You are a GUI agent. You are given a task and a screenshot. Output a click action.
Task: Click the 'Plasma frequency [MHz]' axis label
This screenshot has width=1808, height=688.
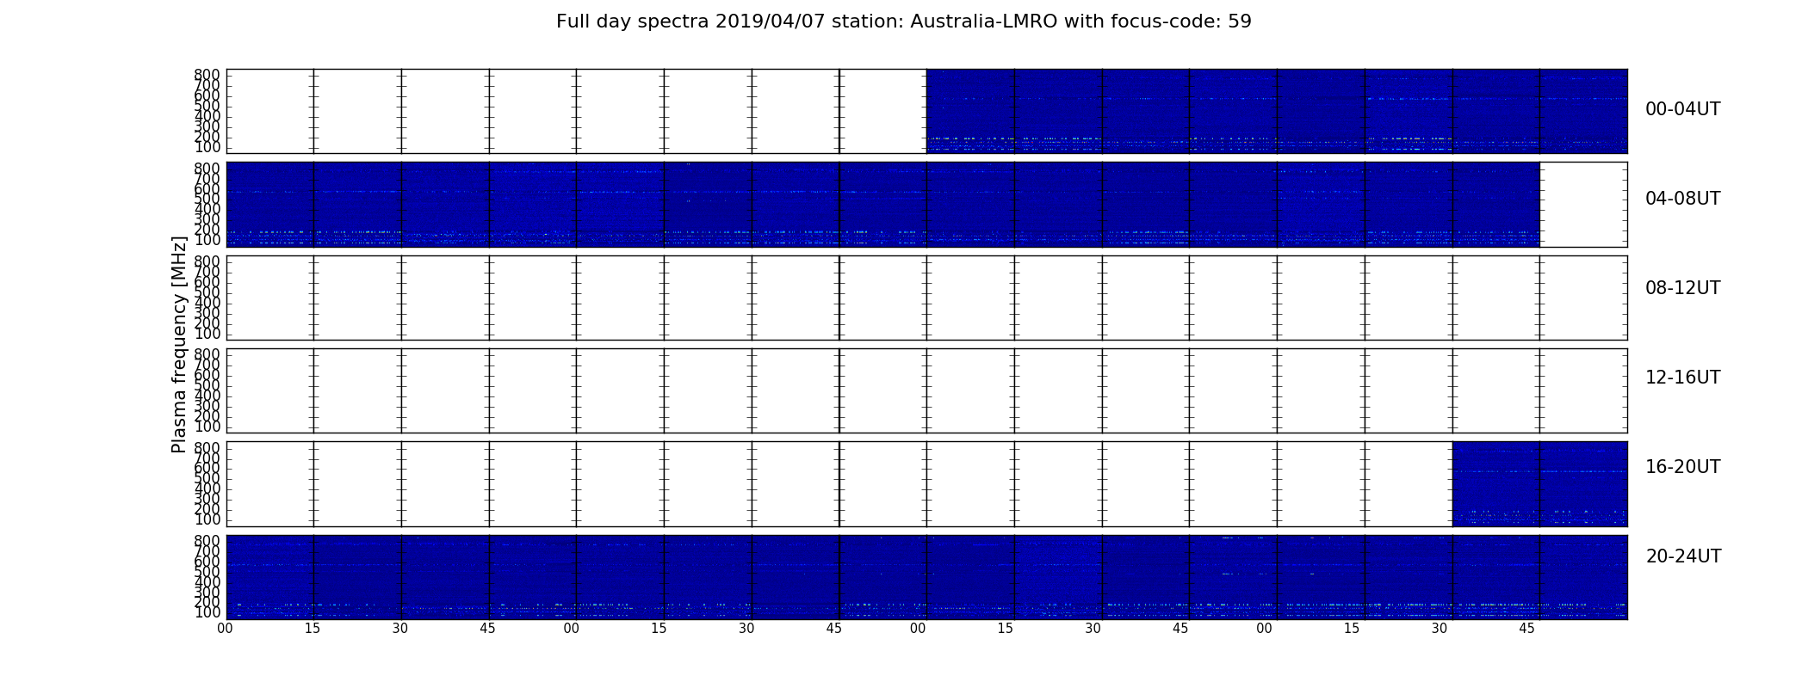(179, 344)
